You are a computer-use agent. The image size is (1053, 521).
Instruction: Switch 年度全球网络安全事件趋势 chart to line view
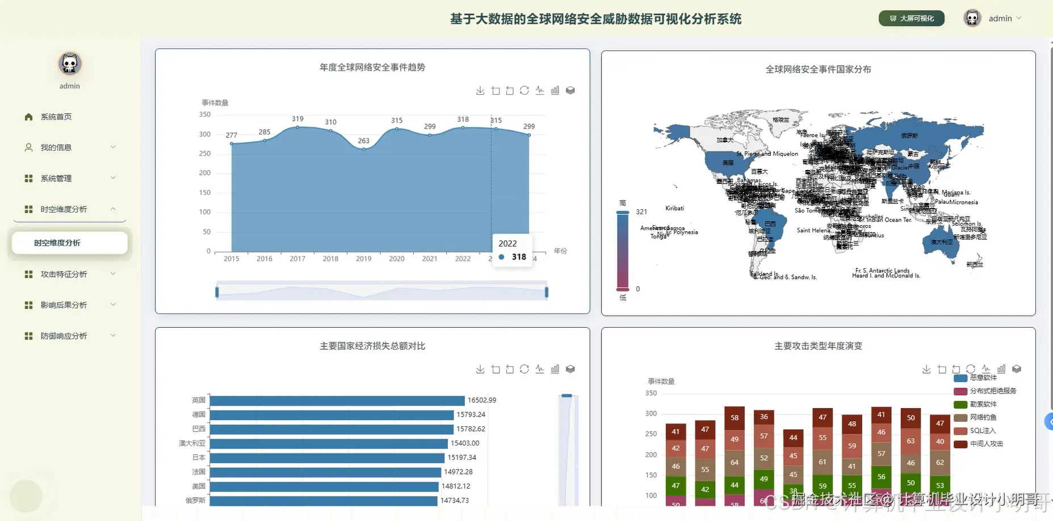click(540, 91)
